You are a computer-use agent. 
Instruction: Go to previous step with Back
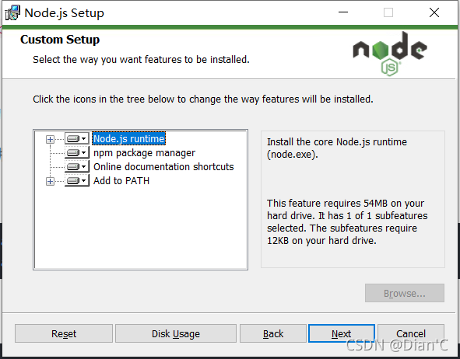point(273,333)
